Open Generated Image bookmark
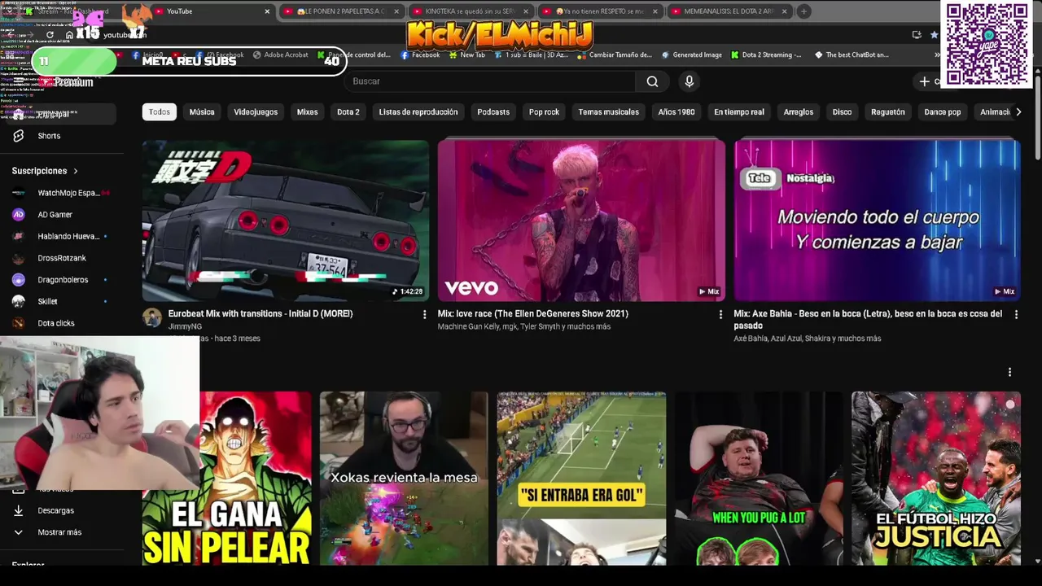The height and width of the screenshot is (586, 1042). [x=691, y=55]
